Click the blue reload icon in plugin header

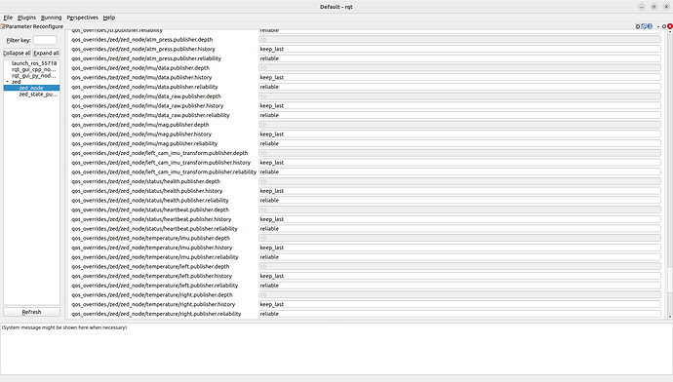(644, 26)
